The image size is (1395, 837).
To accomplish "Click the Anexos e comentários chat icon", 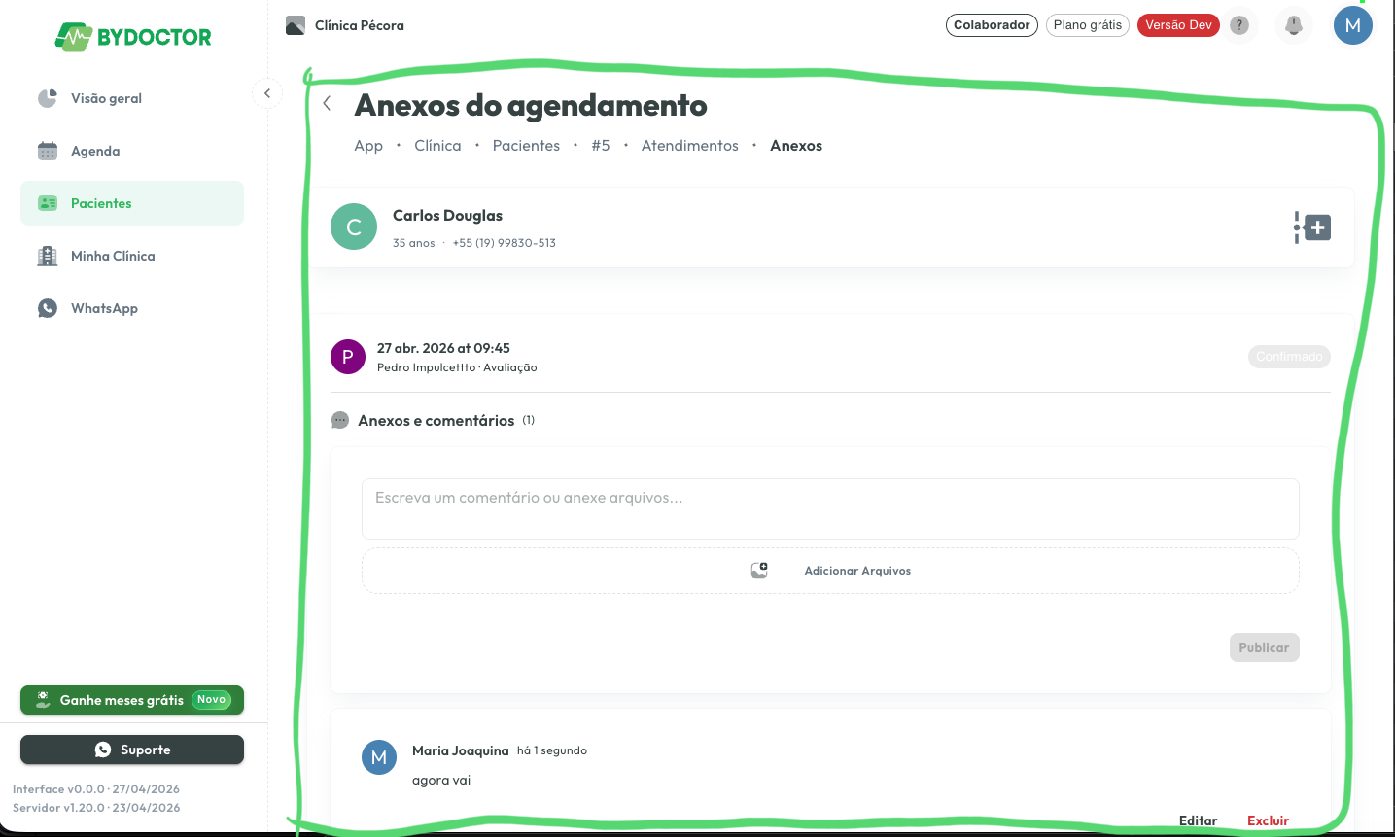I will pos(340,420).
